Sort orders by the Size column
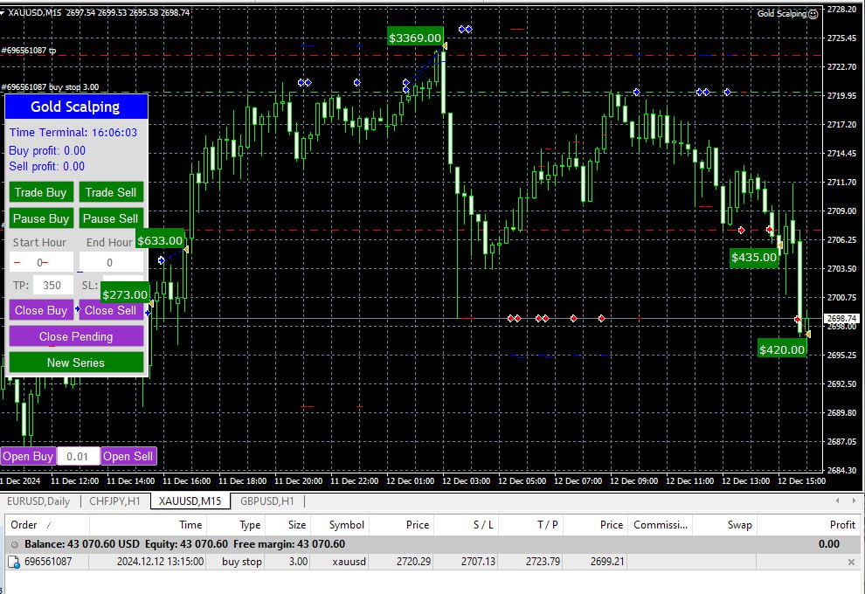 pyautogui.click(x=287, y=525)
